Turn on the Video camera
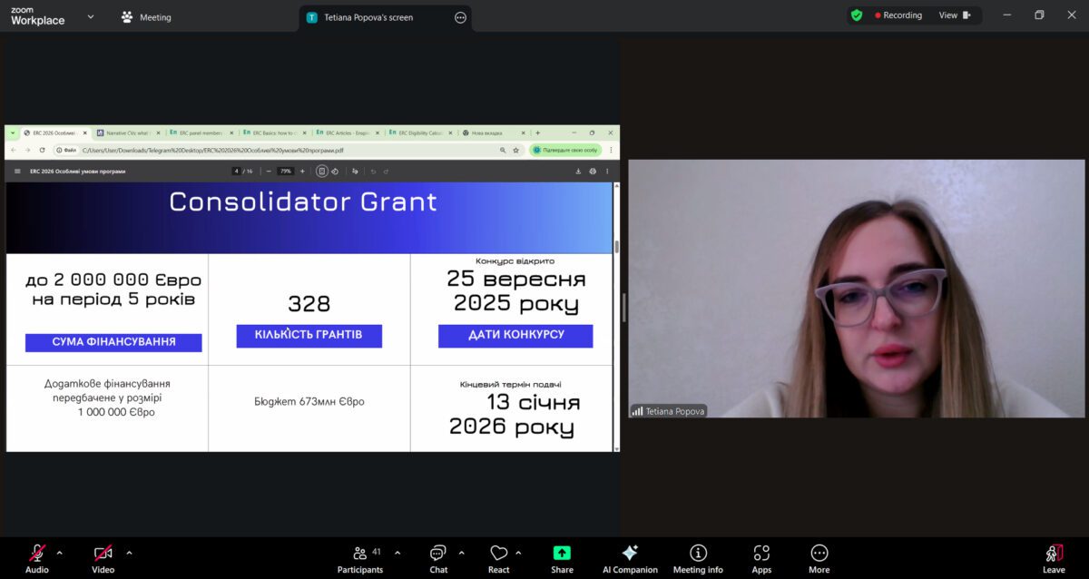The height and width of the screenshot is (579, 1089). (103, 558)
